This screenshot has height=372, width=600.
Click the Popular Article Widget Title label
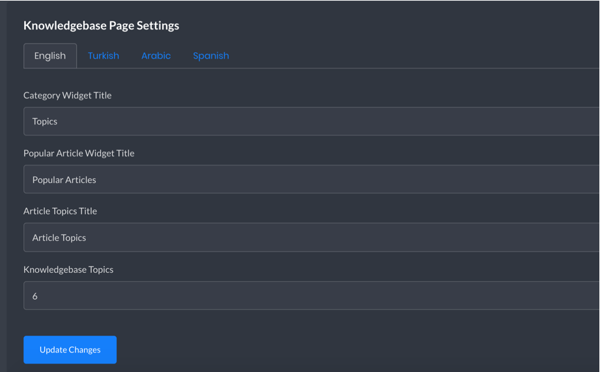tap(79, 153)
